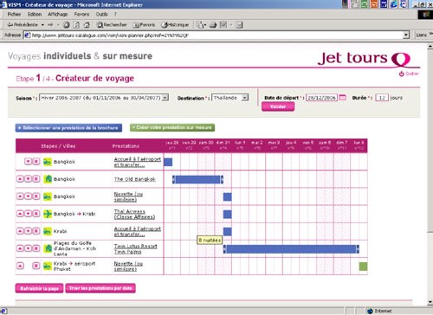
Task: Open the departure date calendar icon
Action: (342, 98)
